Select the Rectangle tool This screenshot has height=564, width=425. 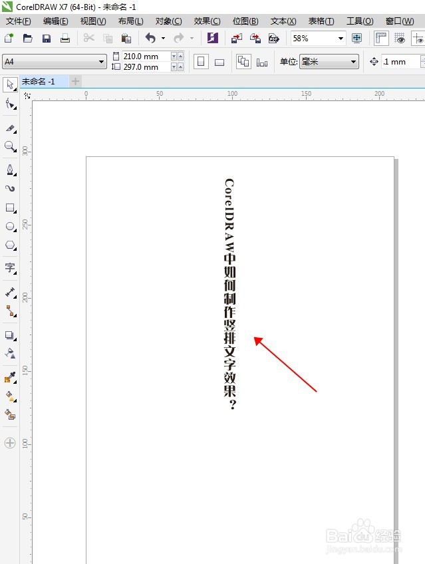click(x=10, y=208)
